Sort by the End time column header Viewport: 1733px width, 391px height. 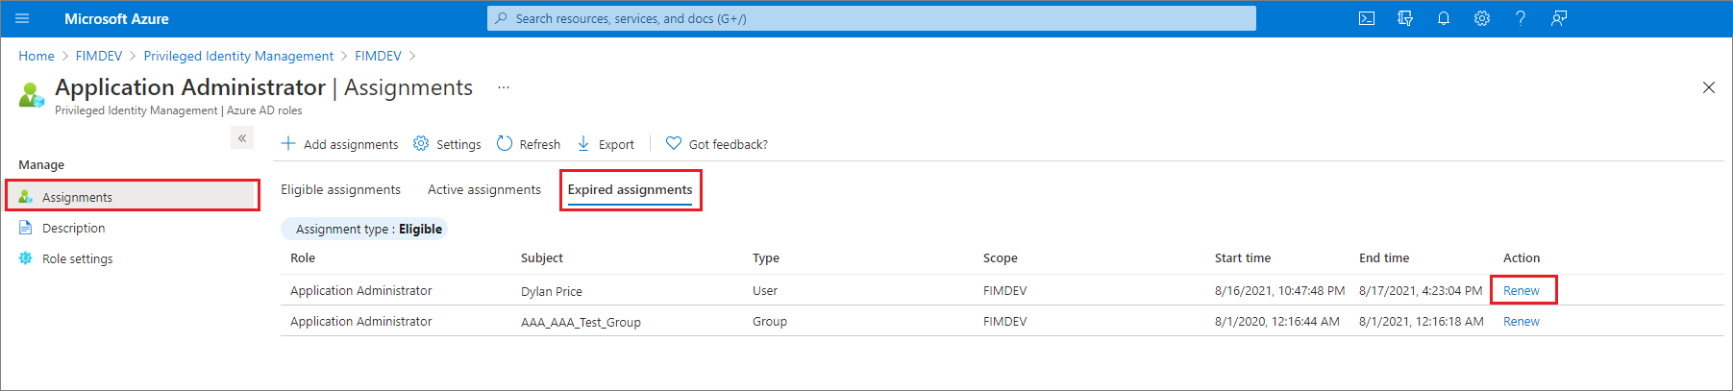pyautogui.click(x=1384, y=257)
